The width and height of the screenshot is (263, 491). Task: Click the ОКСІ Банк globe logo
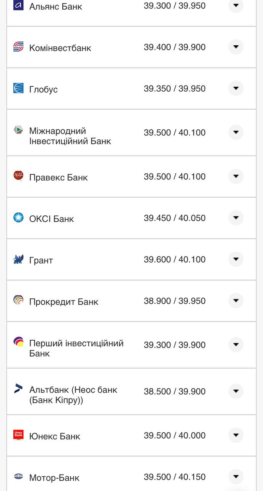pos(19,218)
